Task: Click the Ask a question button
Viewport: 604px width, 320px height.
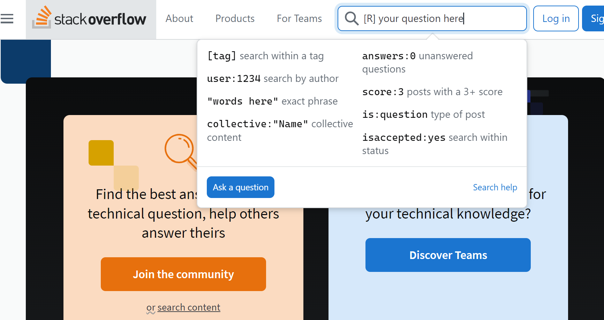Action: tap(241, 187)
